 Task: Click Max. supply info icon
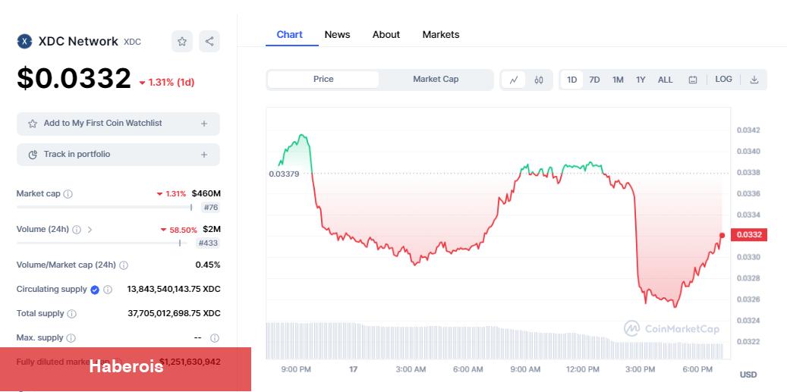[71, 338]
